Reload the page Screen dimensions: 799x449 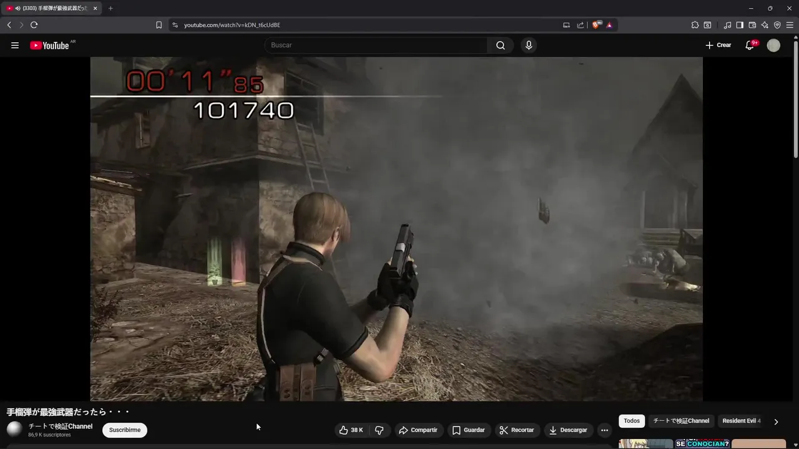[x=34, y=25]
